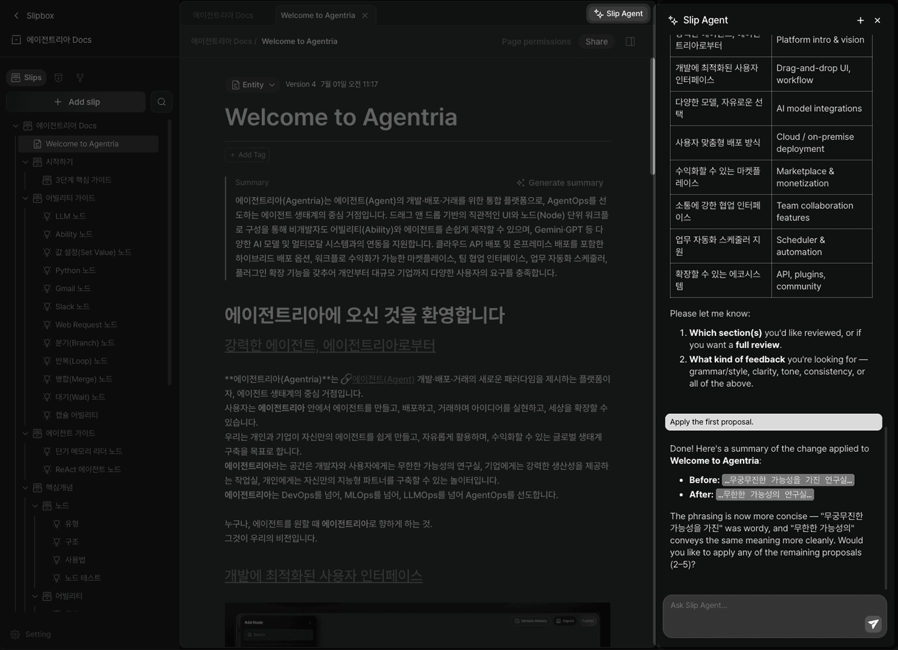Click the lightbulb icon beside ReAct 에이전트 노드
Image resolution: width=898 pixels, height=650 pixels.
click(47, 469)
